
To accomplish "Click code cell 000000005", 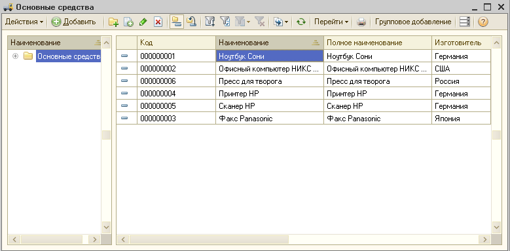I will [x=176, y=106].
